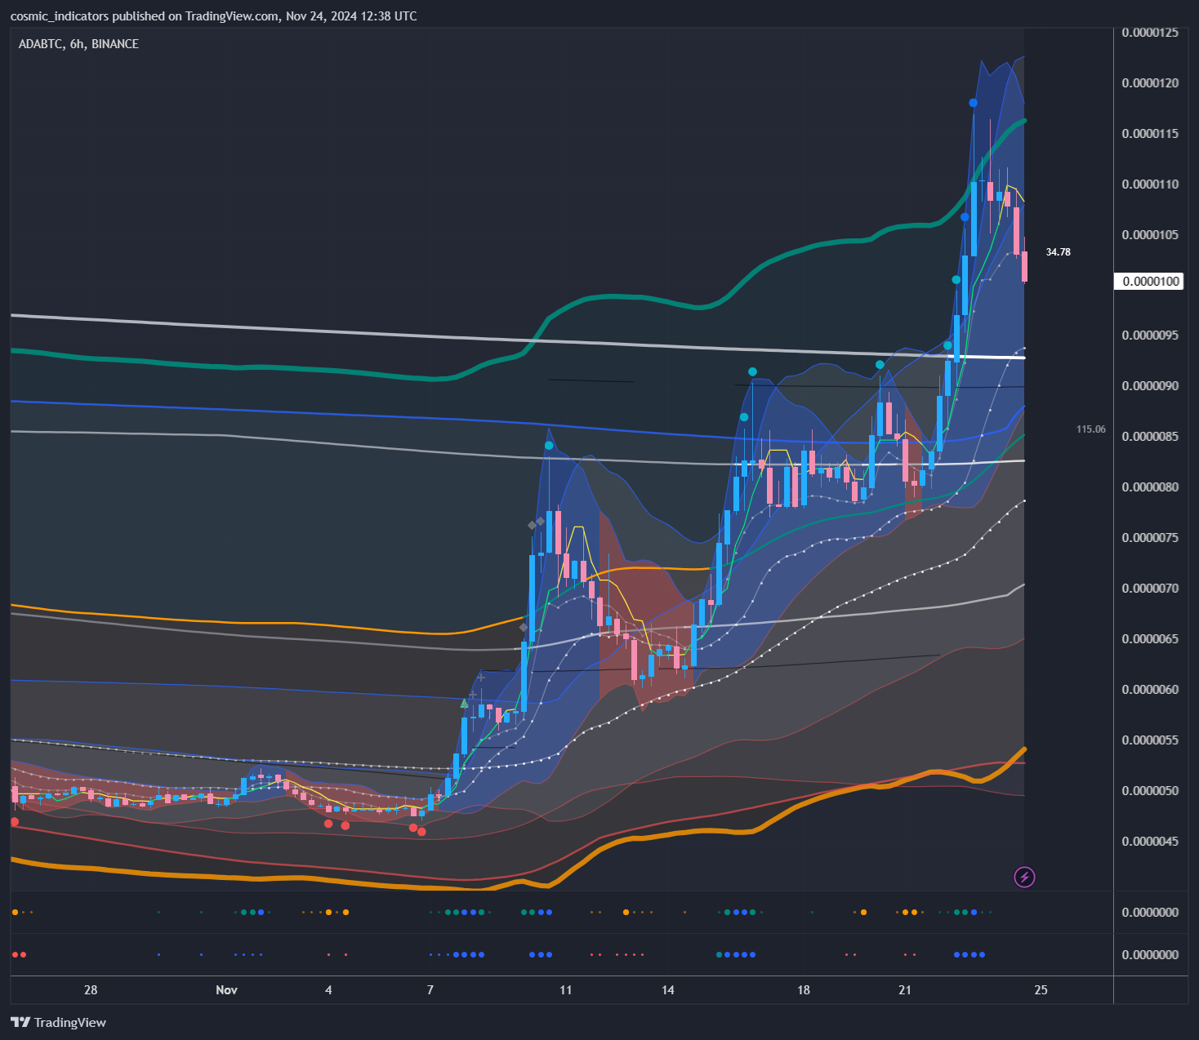Screen dimensions: 1199x1040
Task: Click the 0.0000115 price axis label
Action: (1150, 134)
